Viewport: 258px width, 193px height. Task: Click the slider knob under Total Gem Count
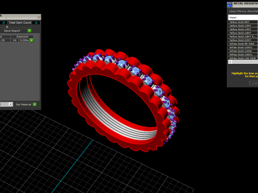point(7,27)
